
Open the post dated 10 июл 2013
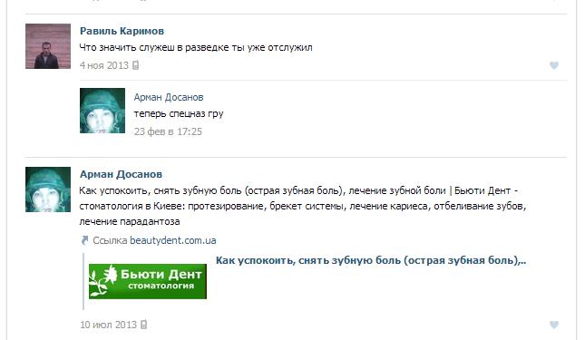coord(108,325)
